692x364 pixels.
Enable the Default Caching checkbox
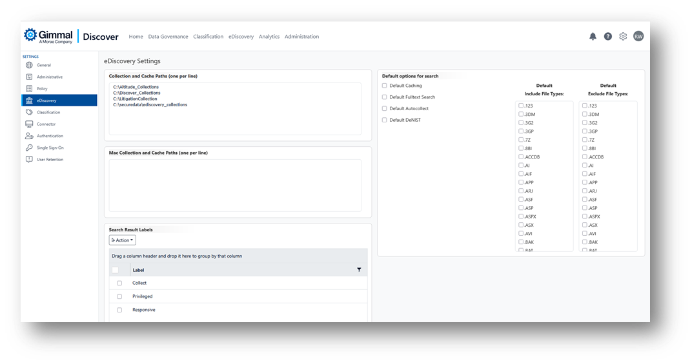[x=385, y=86]
